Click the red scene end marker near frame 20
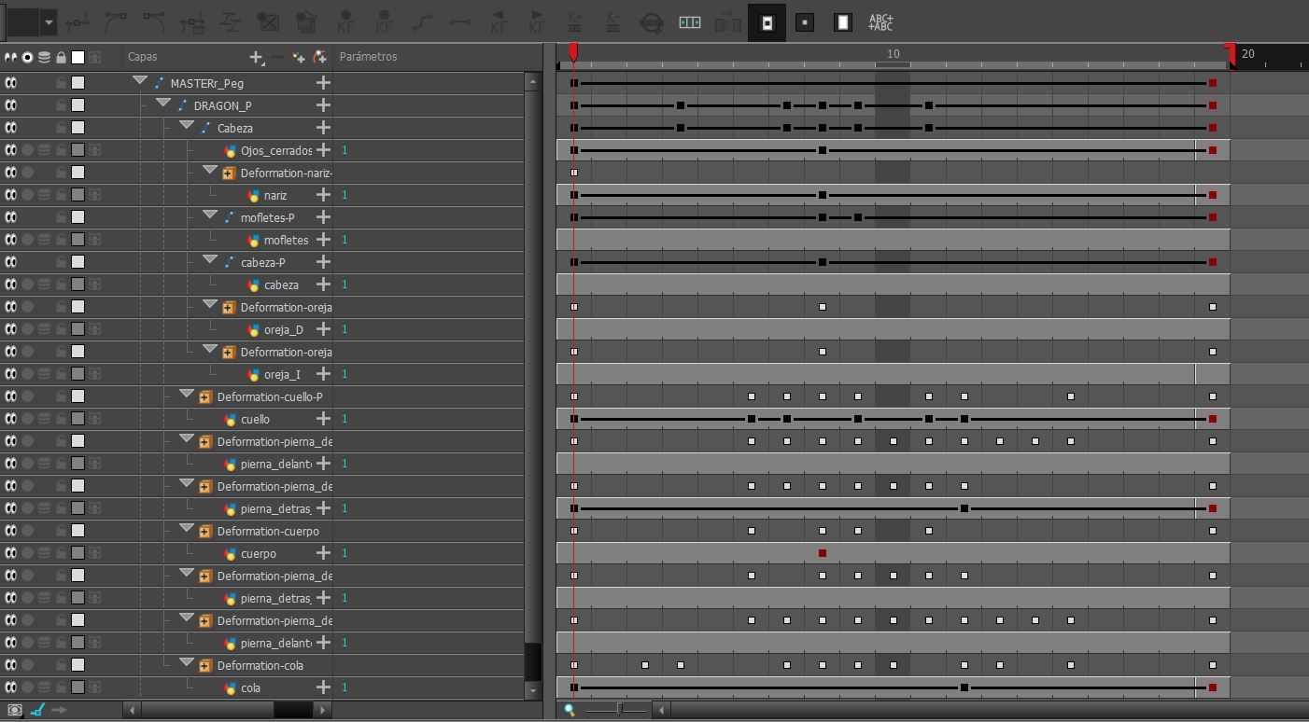Screen dimensions: 1309x722 1231,54
